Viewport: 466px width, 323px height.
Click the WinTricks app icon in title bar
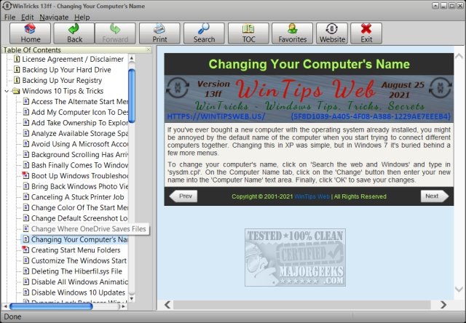click(7, 6)
